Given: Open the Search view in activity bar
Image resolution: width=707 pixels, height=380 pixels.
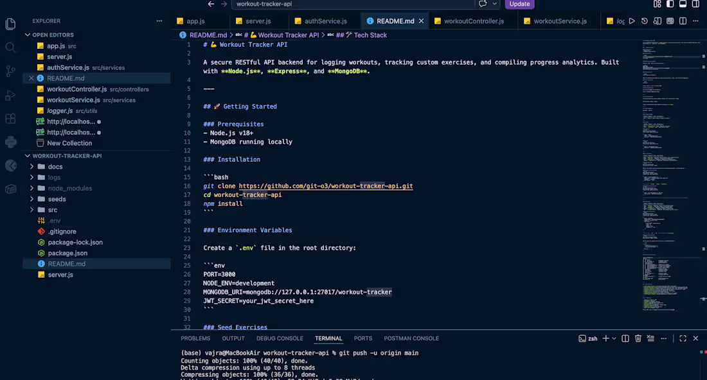Looking at the screenshot, I should click(10, 47).
